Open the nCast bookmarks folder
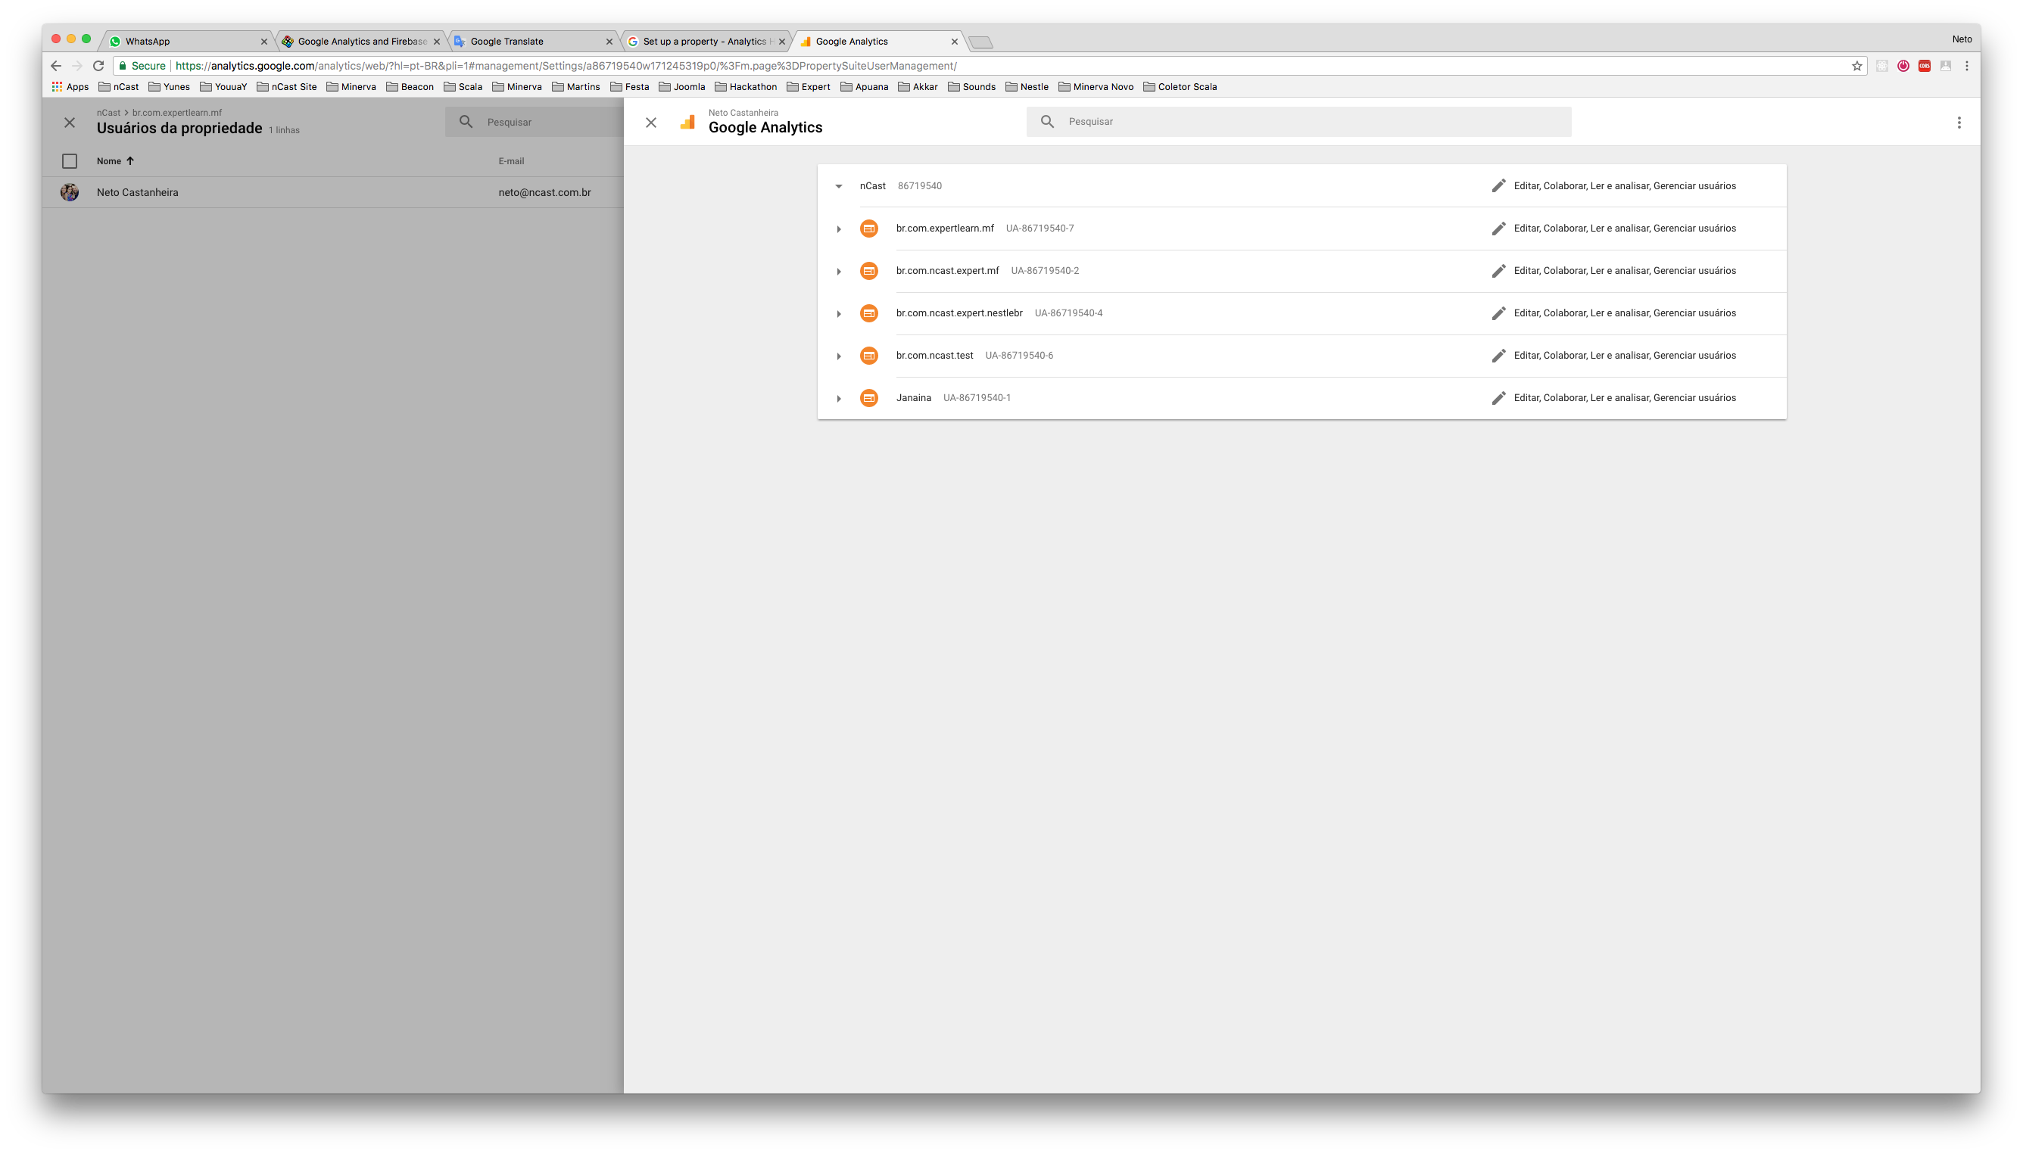Image resolution: width=2023 pixels, height=1154 pixels. (x=118, y=86)
